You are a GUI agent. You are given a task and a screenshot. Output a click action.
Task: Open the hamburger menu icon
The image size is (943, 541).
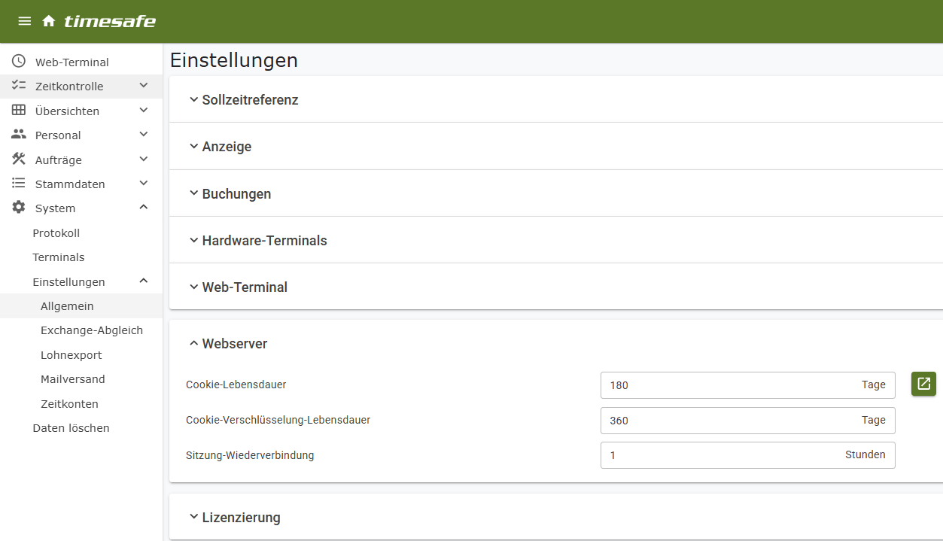[x=25, y=21]
